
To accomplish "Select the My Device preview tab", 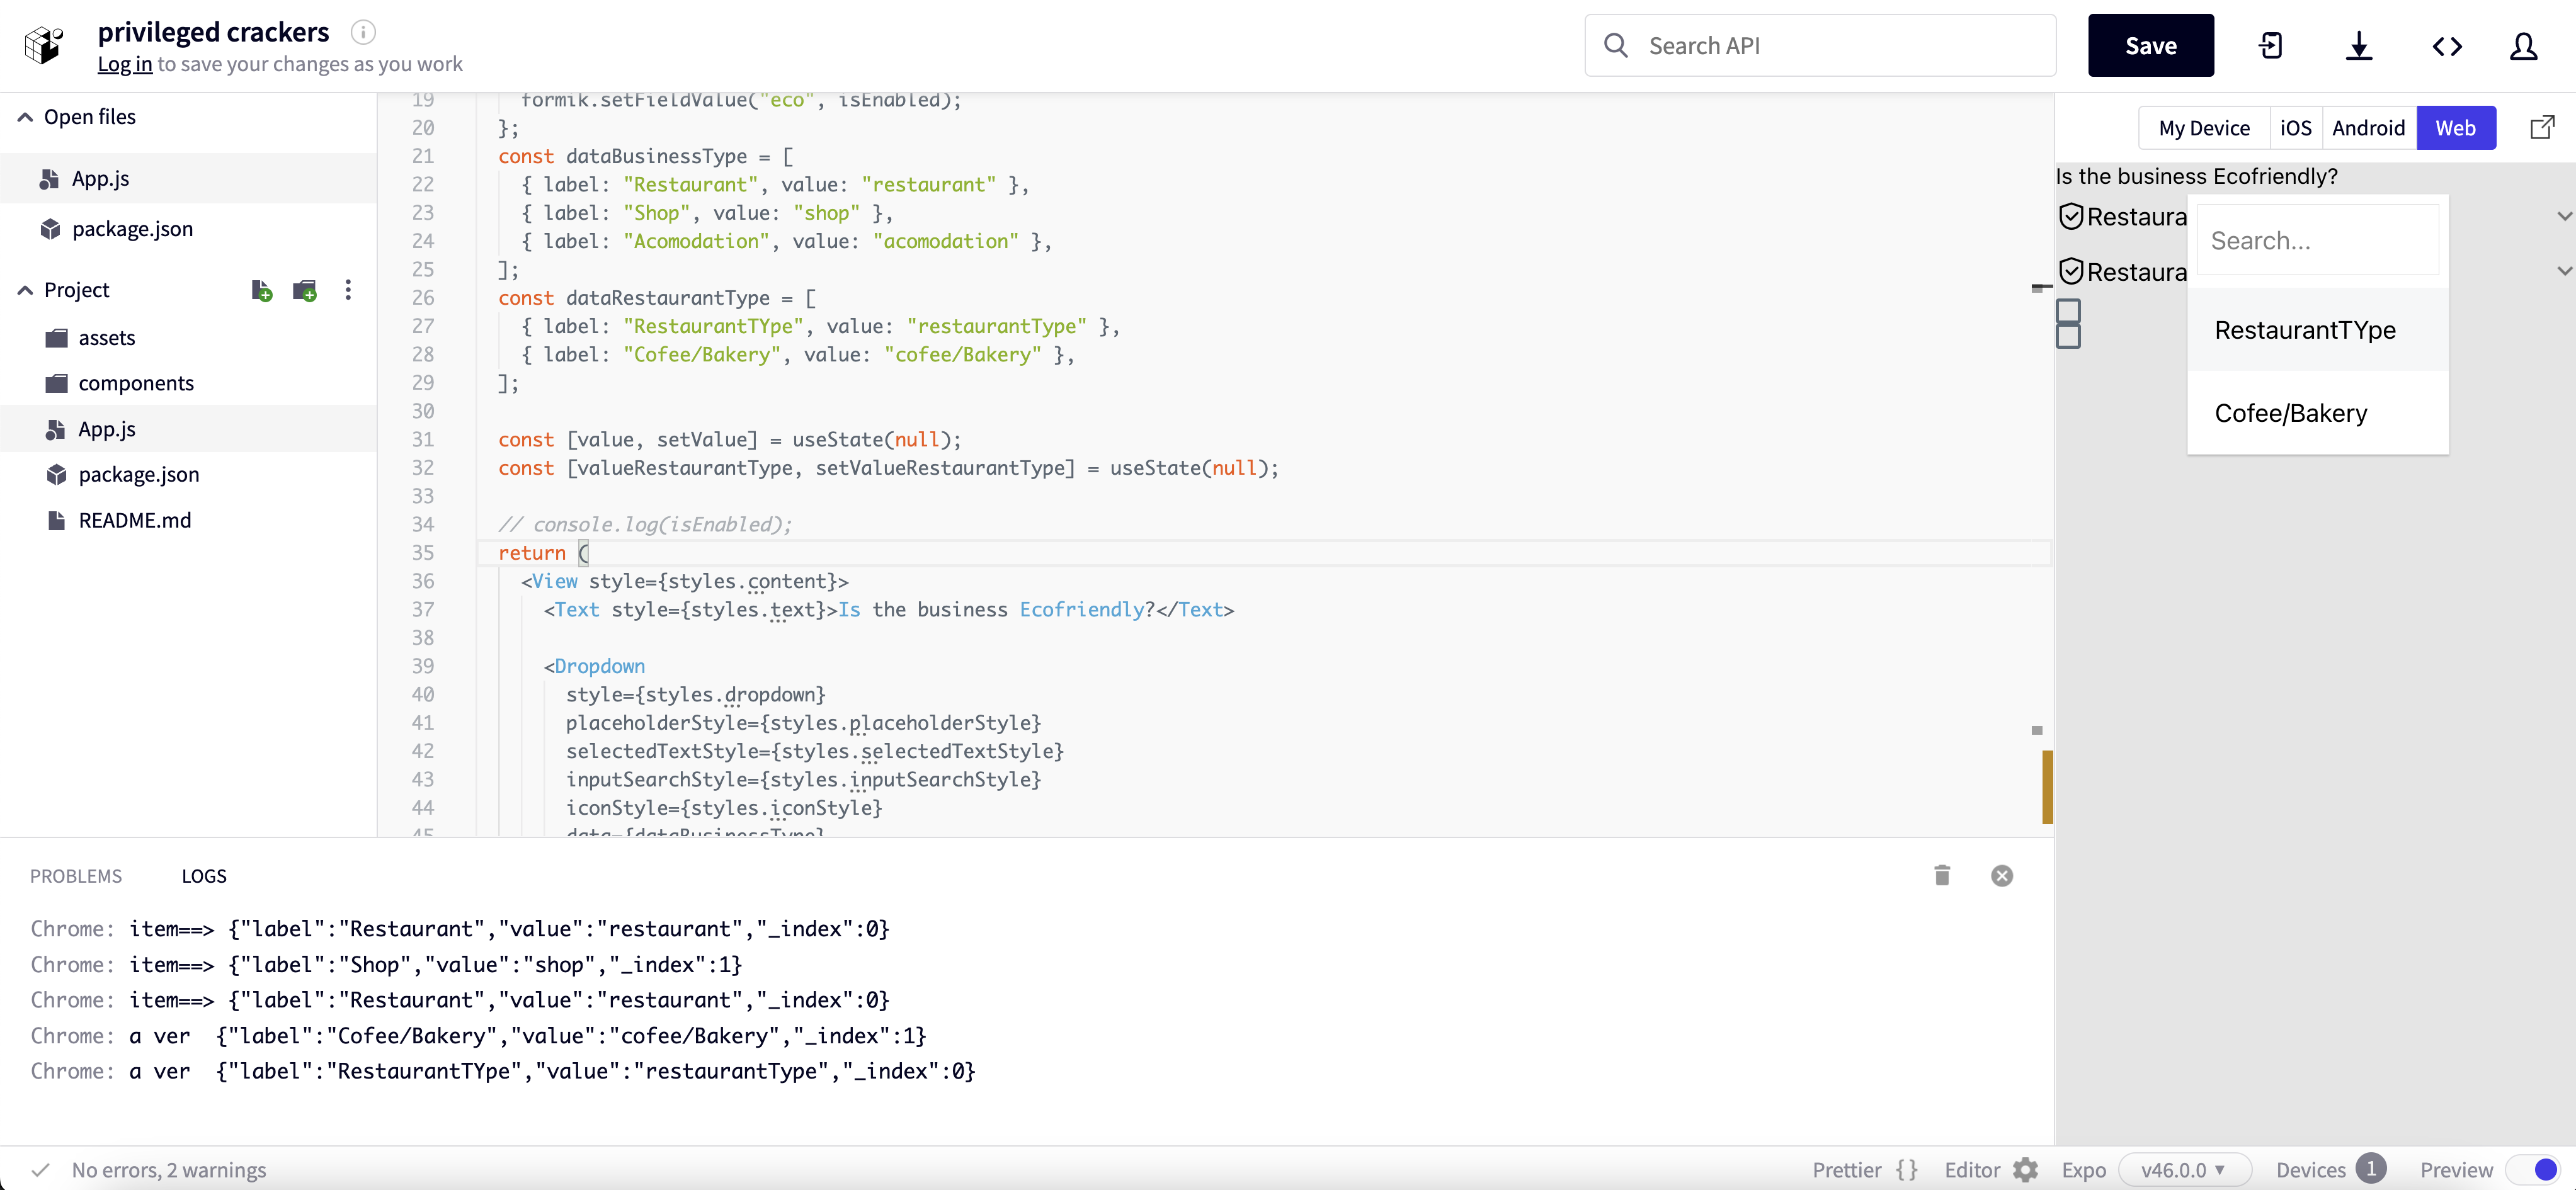I will 2204,128.
